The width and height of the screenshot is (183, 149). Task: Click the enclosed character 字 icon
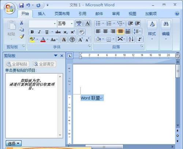pos(72,40)
